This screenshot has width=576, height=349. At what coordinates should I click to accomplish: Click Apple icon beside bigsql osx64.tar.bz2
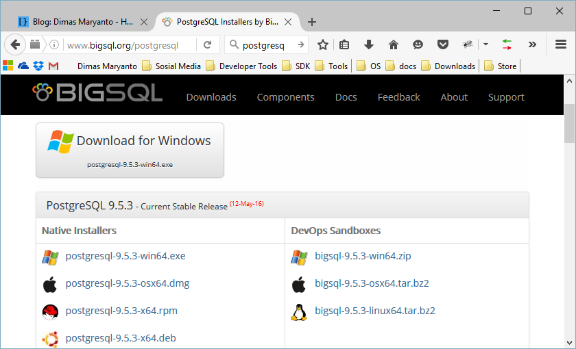point(299,285)
